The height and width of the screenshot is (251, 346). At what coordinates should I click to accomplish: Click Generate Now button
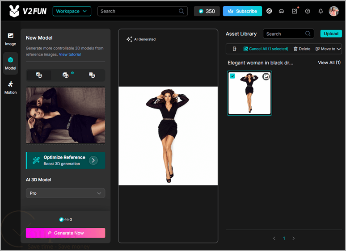[x=66, y=233]
